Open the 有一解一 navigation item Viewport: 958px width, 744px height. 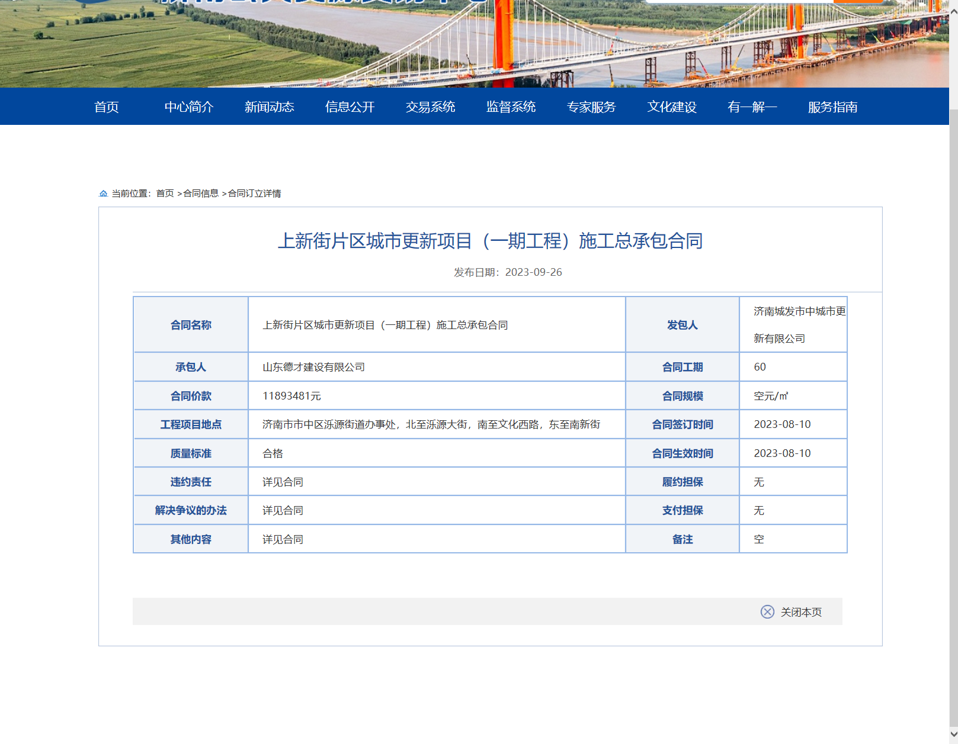pyautogui.click(x=752, y=107)
